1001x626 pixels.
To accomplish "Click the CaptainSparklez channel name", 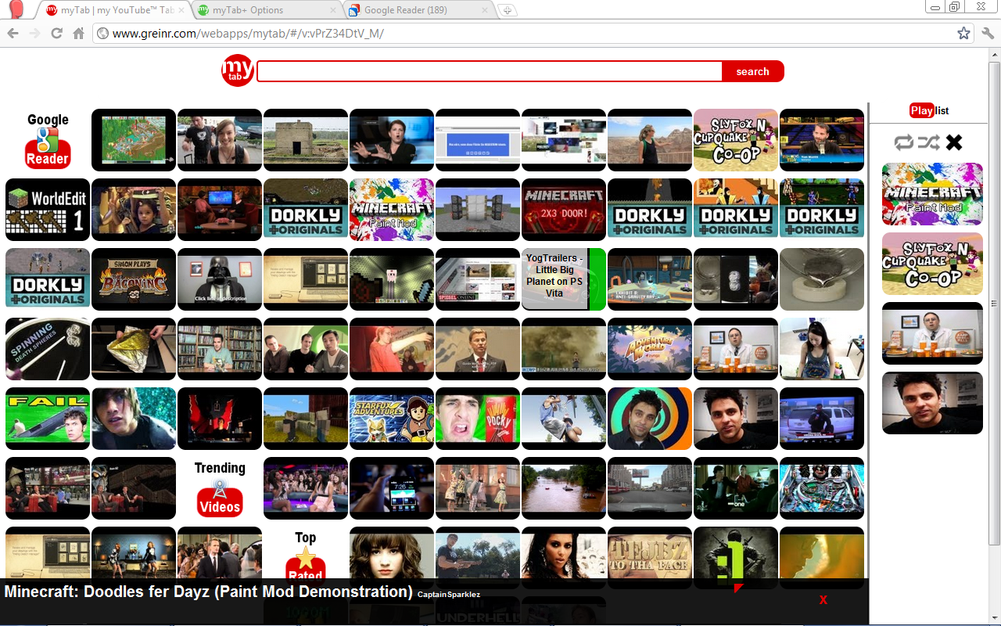I will [x=449, y=595].
